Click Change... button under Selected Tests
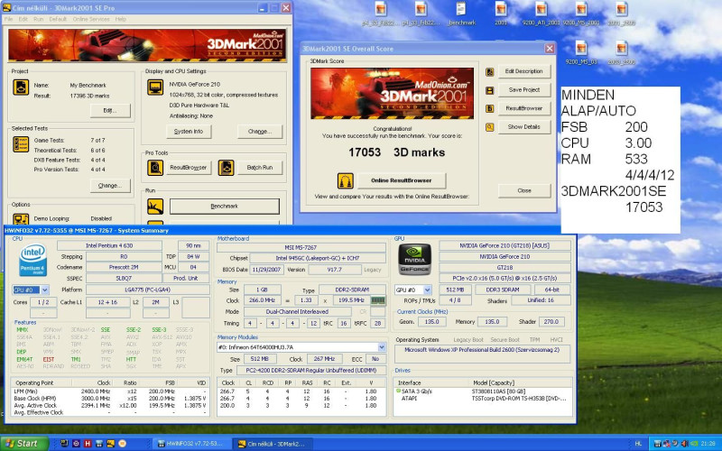The image size is (722, 451). [110, 186]
